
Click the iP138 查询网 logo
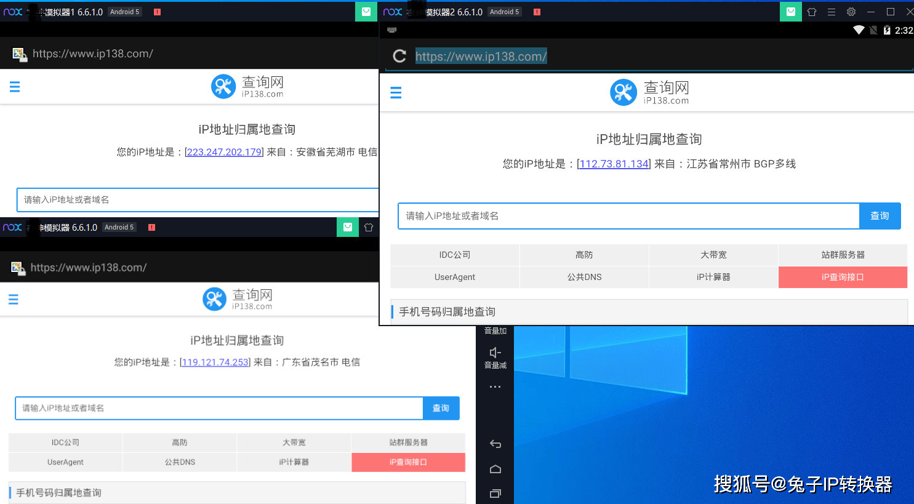point(650,92)
